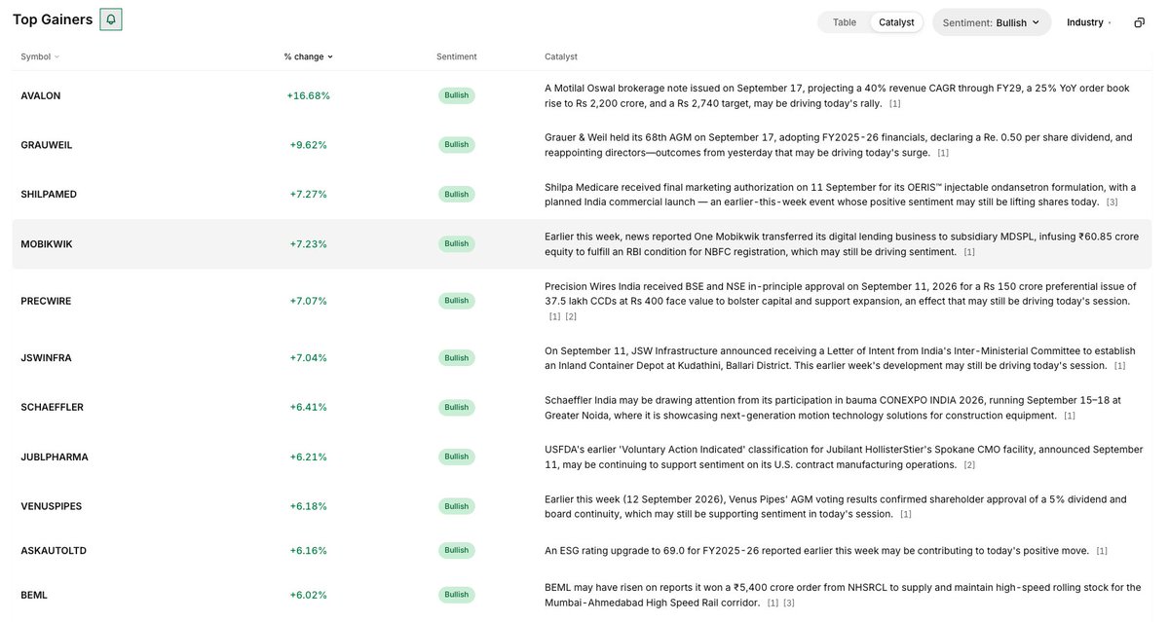Open citation [1] in the VENUSPIPES catalyst
The height and width of the screenshot is (622, 1169).
pyautogui.click(x=906, y=515)
